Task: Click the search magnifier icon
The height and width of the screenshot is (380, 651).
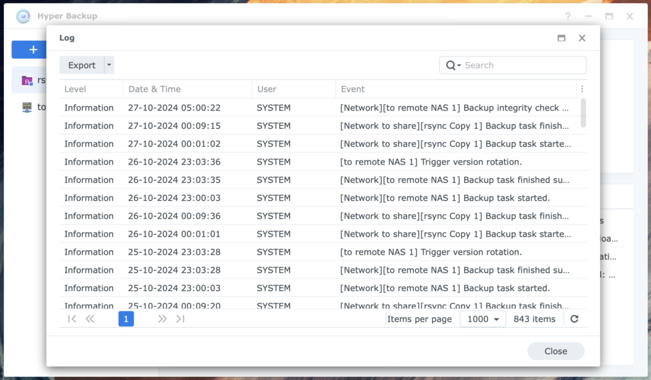Action: click(x=449, y=65)
